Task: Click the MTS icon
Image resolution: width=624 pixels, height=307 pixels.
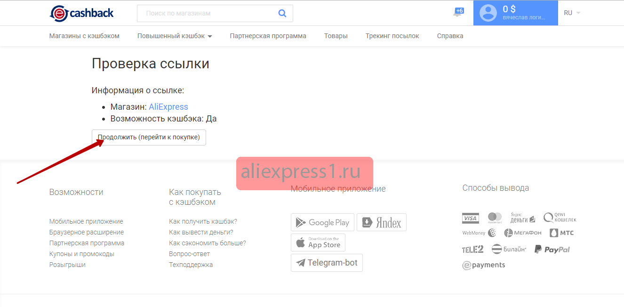Action: coord(562,233)
